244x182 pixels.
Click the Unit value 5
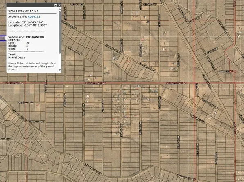coord(27,49)
